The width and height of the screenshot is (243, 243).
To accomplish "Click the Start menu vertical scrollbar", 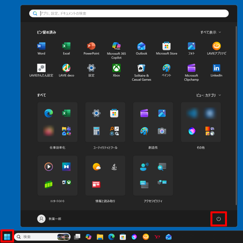I will point(236,115).
